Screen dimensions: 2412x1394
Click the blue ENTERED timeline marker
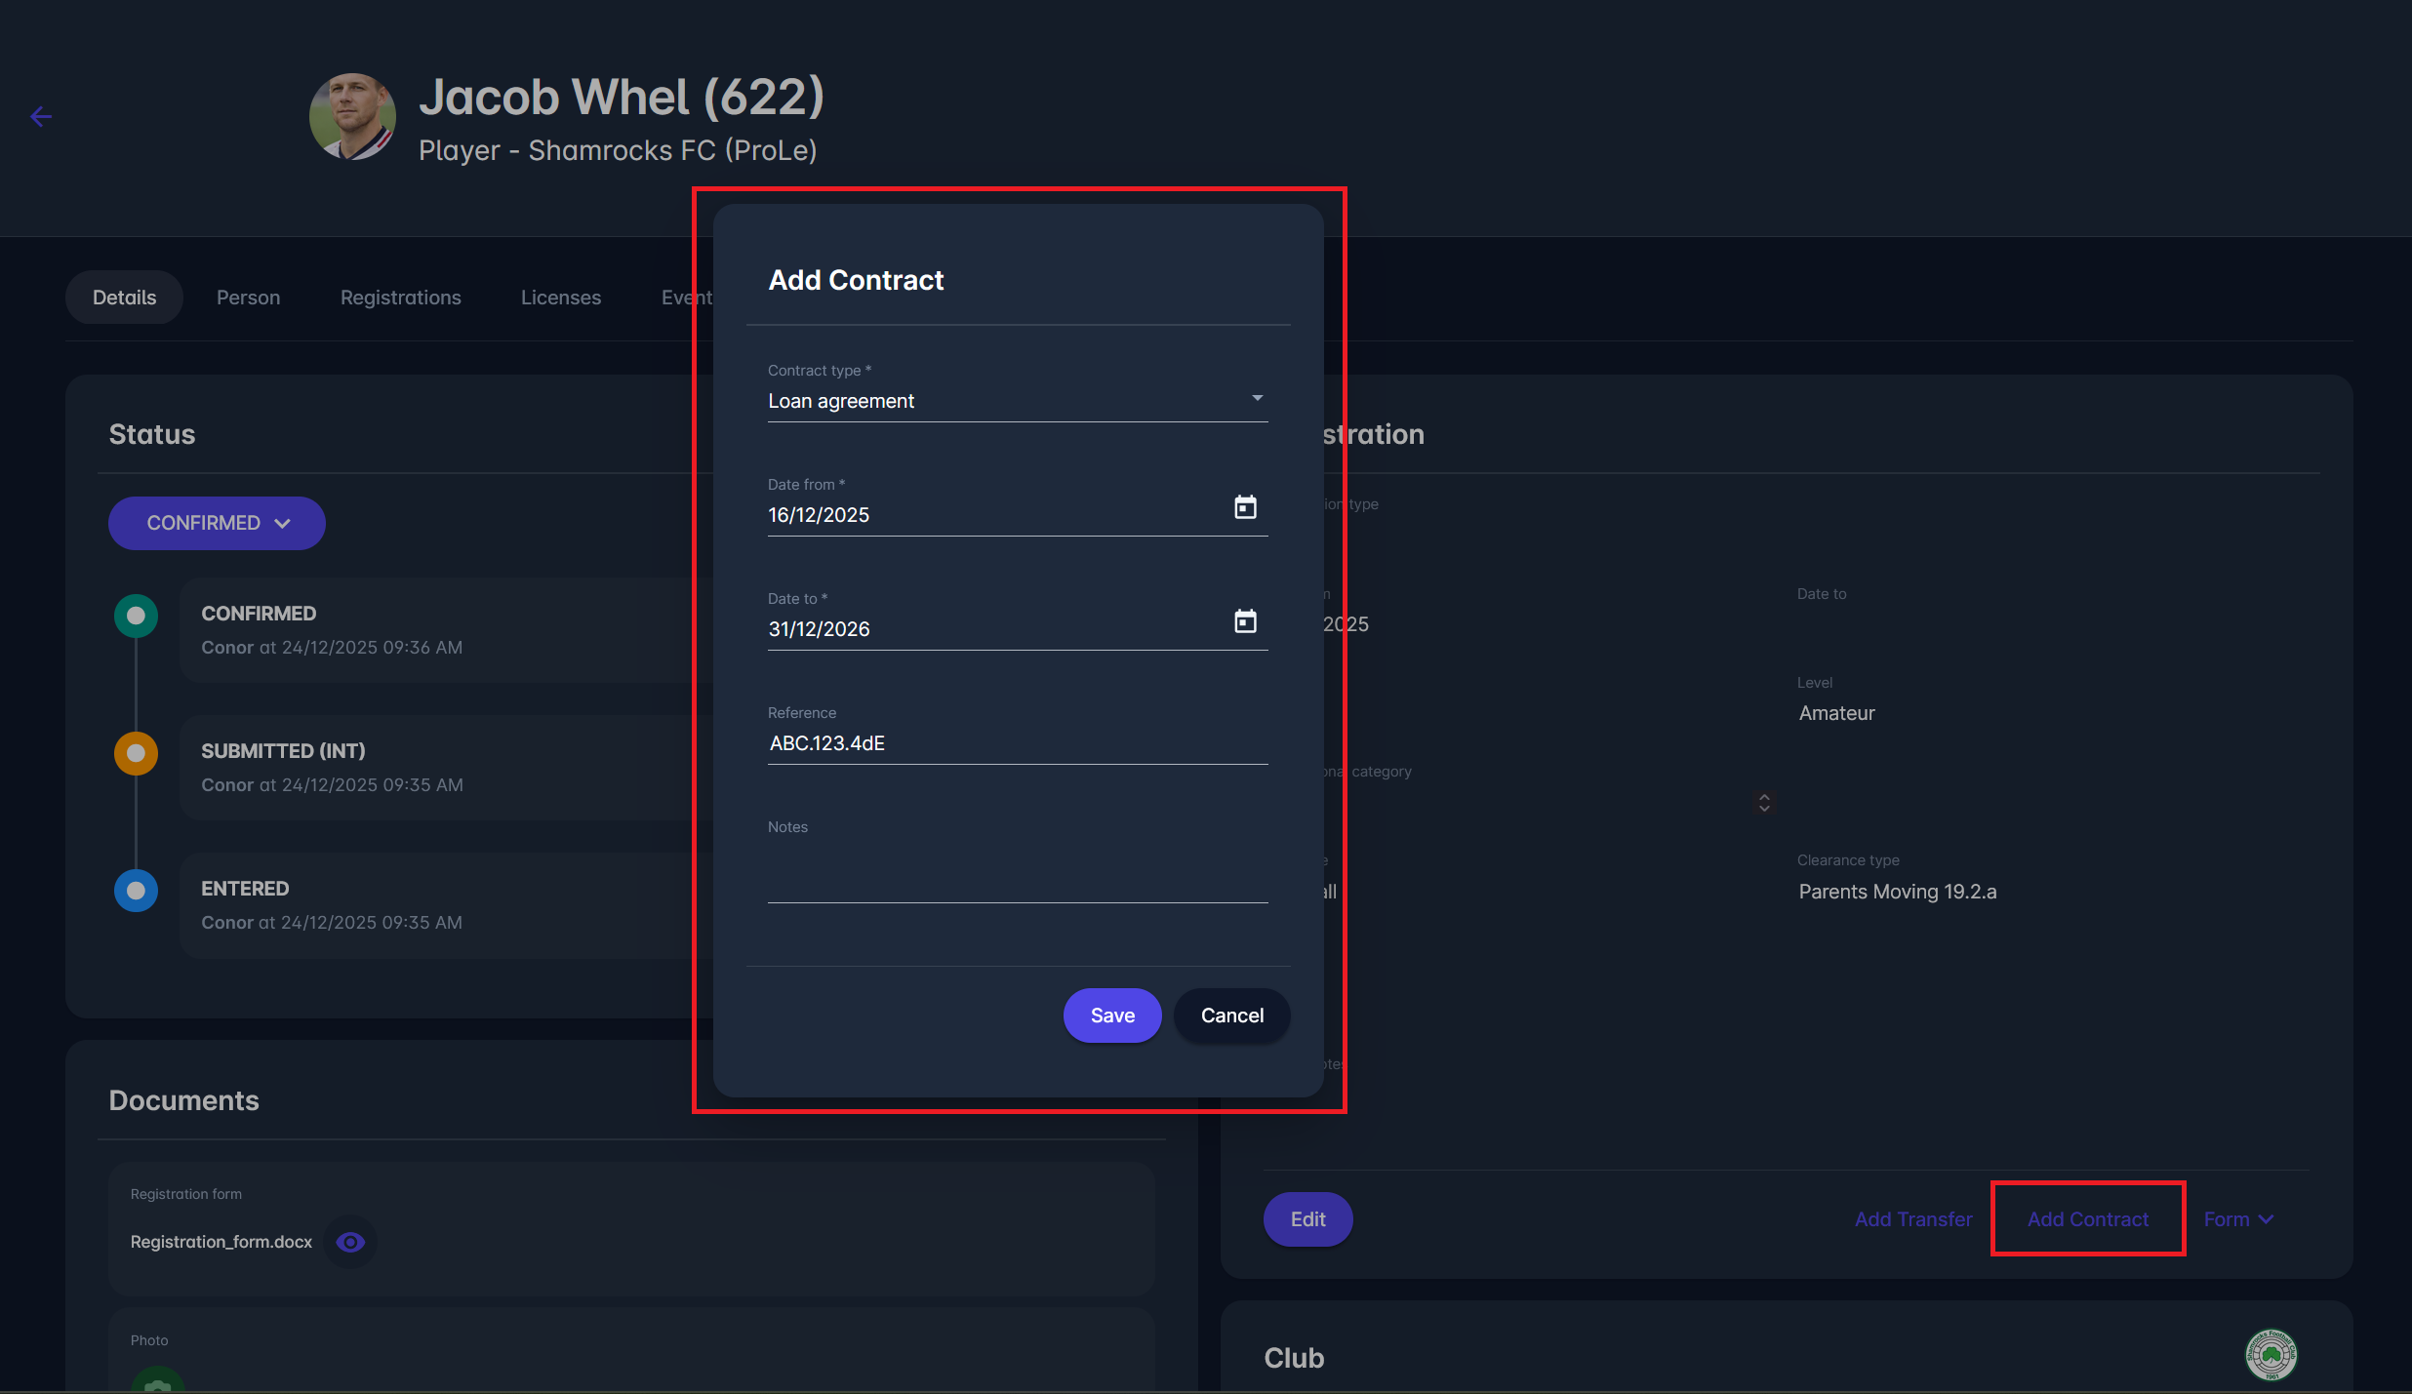136,891
